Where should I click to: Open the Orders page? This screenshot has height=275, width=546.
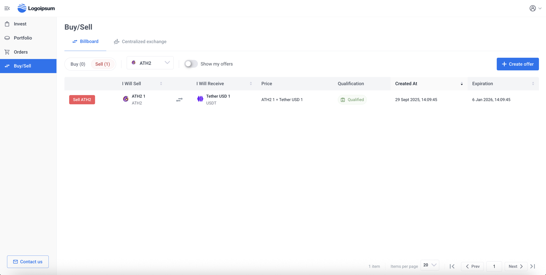click(x=28, y=52)
